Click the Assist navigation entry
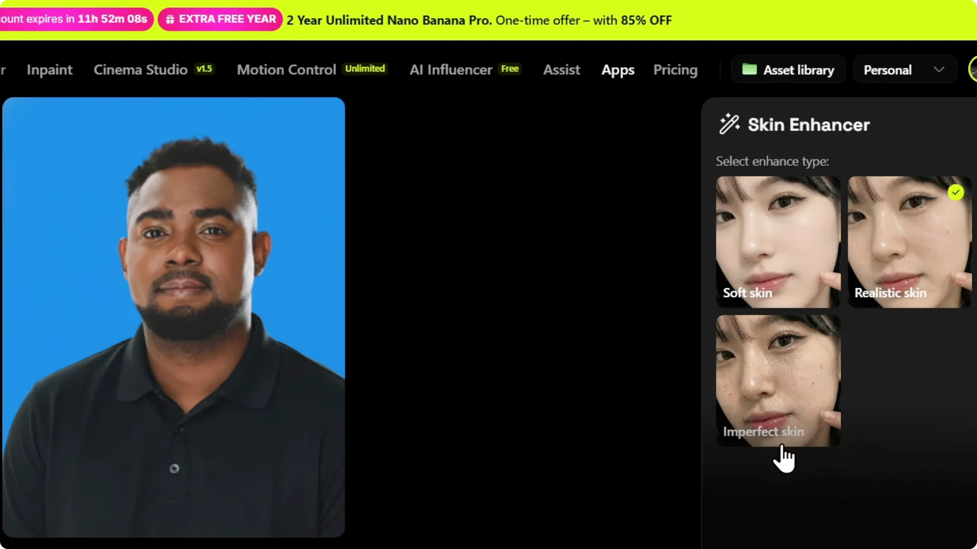This screenshot has width=977, height=549. pos(561,70)
